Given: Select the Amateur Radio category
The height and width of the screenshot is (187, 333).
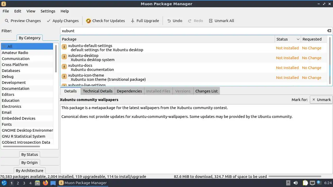Looking at the screenshot, I should click(x=27, y=53).
